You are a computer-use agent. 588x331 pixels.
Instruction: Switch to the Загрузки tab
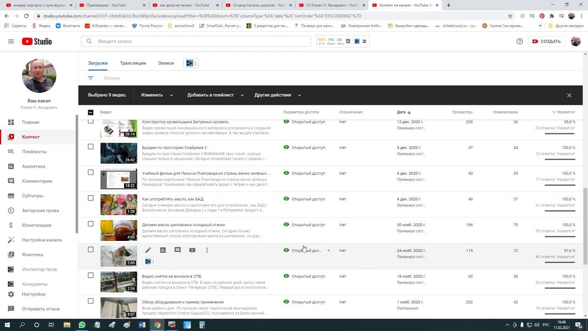pyautogui.click(x=98, y=63)
